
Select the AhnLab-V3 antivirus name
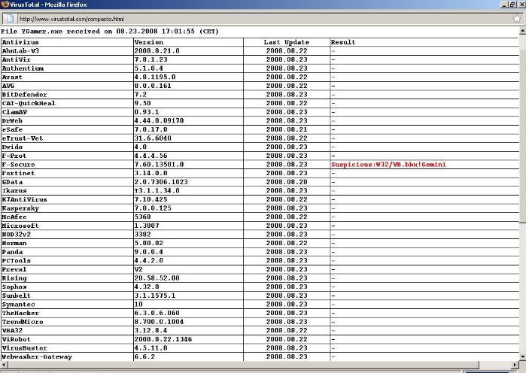[20, 51]
